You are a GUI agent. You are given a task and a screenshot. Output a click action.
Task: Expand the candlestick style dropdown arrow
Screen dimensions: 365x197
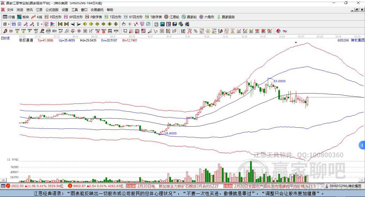coord(42,24)
